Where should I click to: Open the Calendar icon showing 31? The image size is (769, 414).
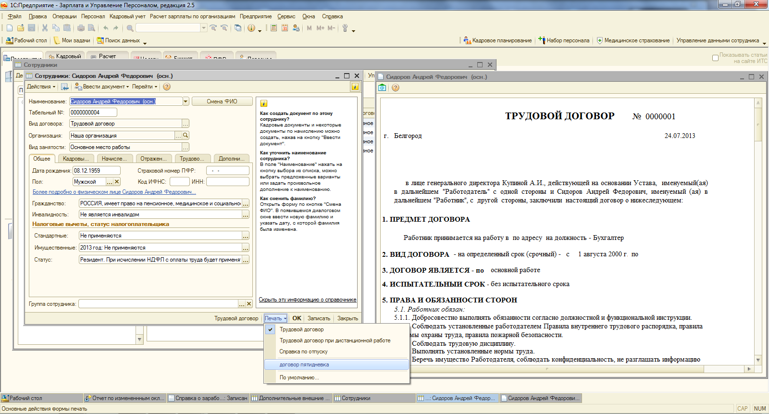pos(285,28)
